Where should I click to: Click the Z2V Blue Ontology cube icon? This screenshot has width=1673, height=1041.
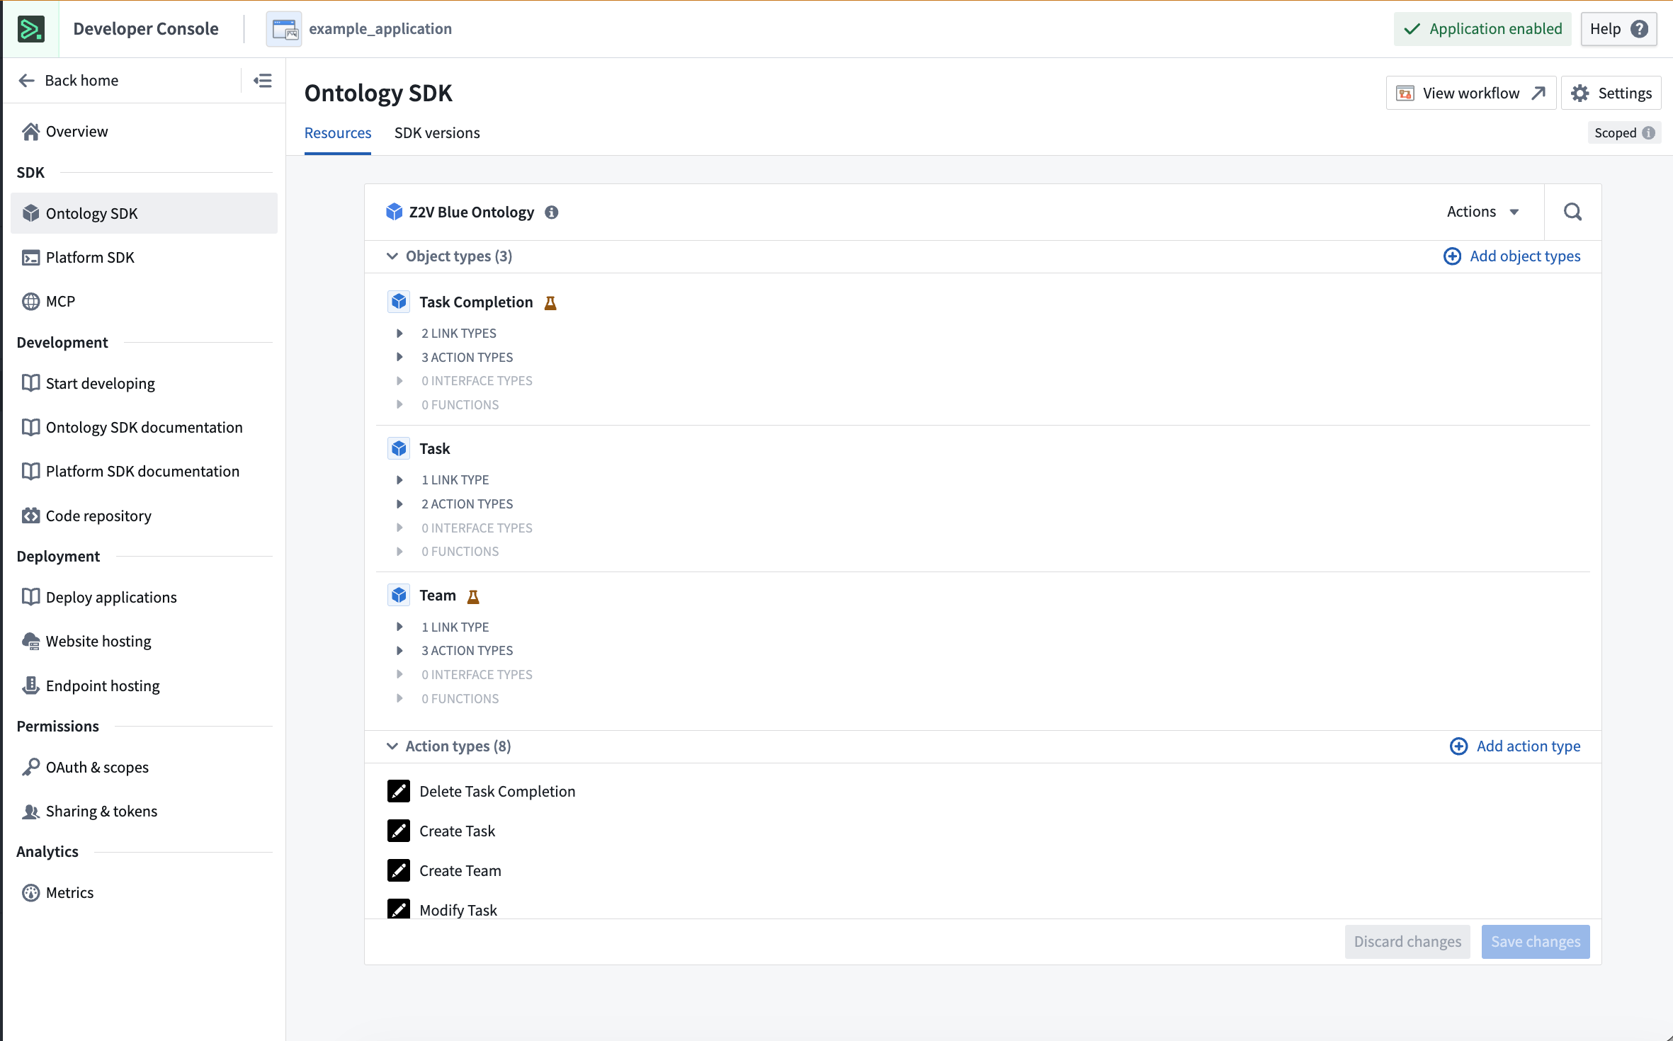394,212
